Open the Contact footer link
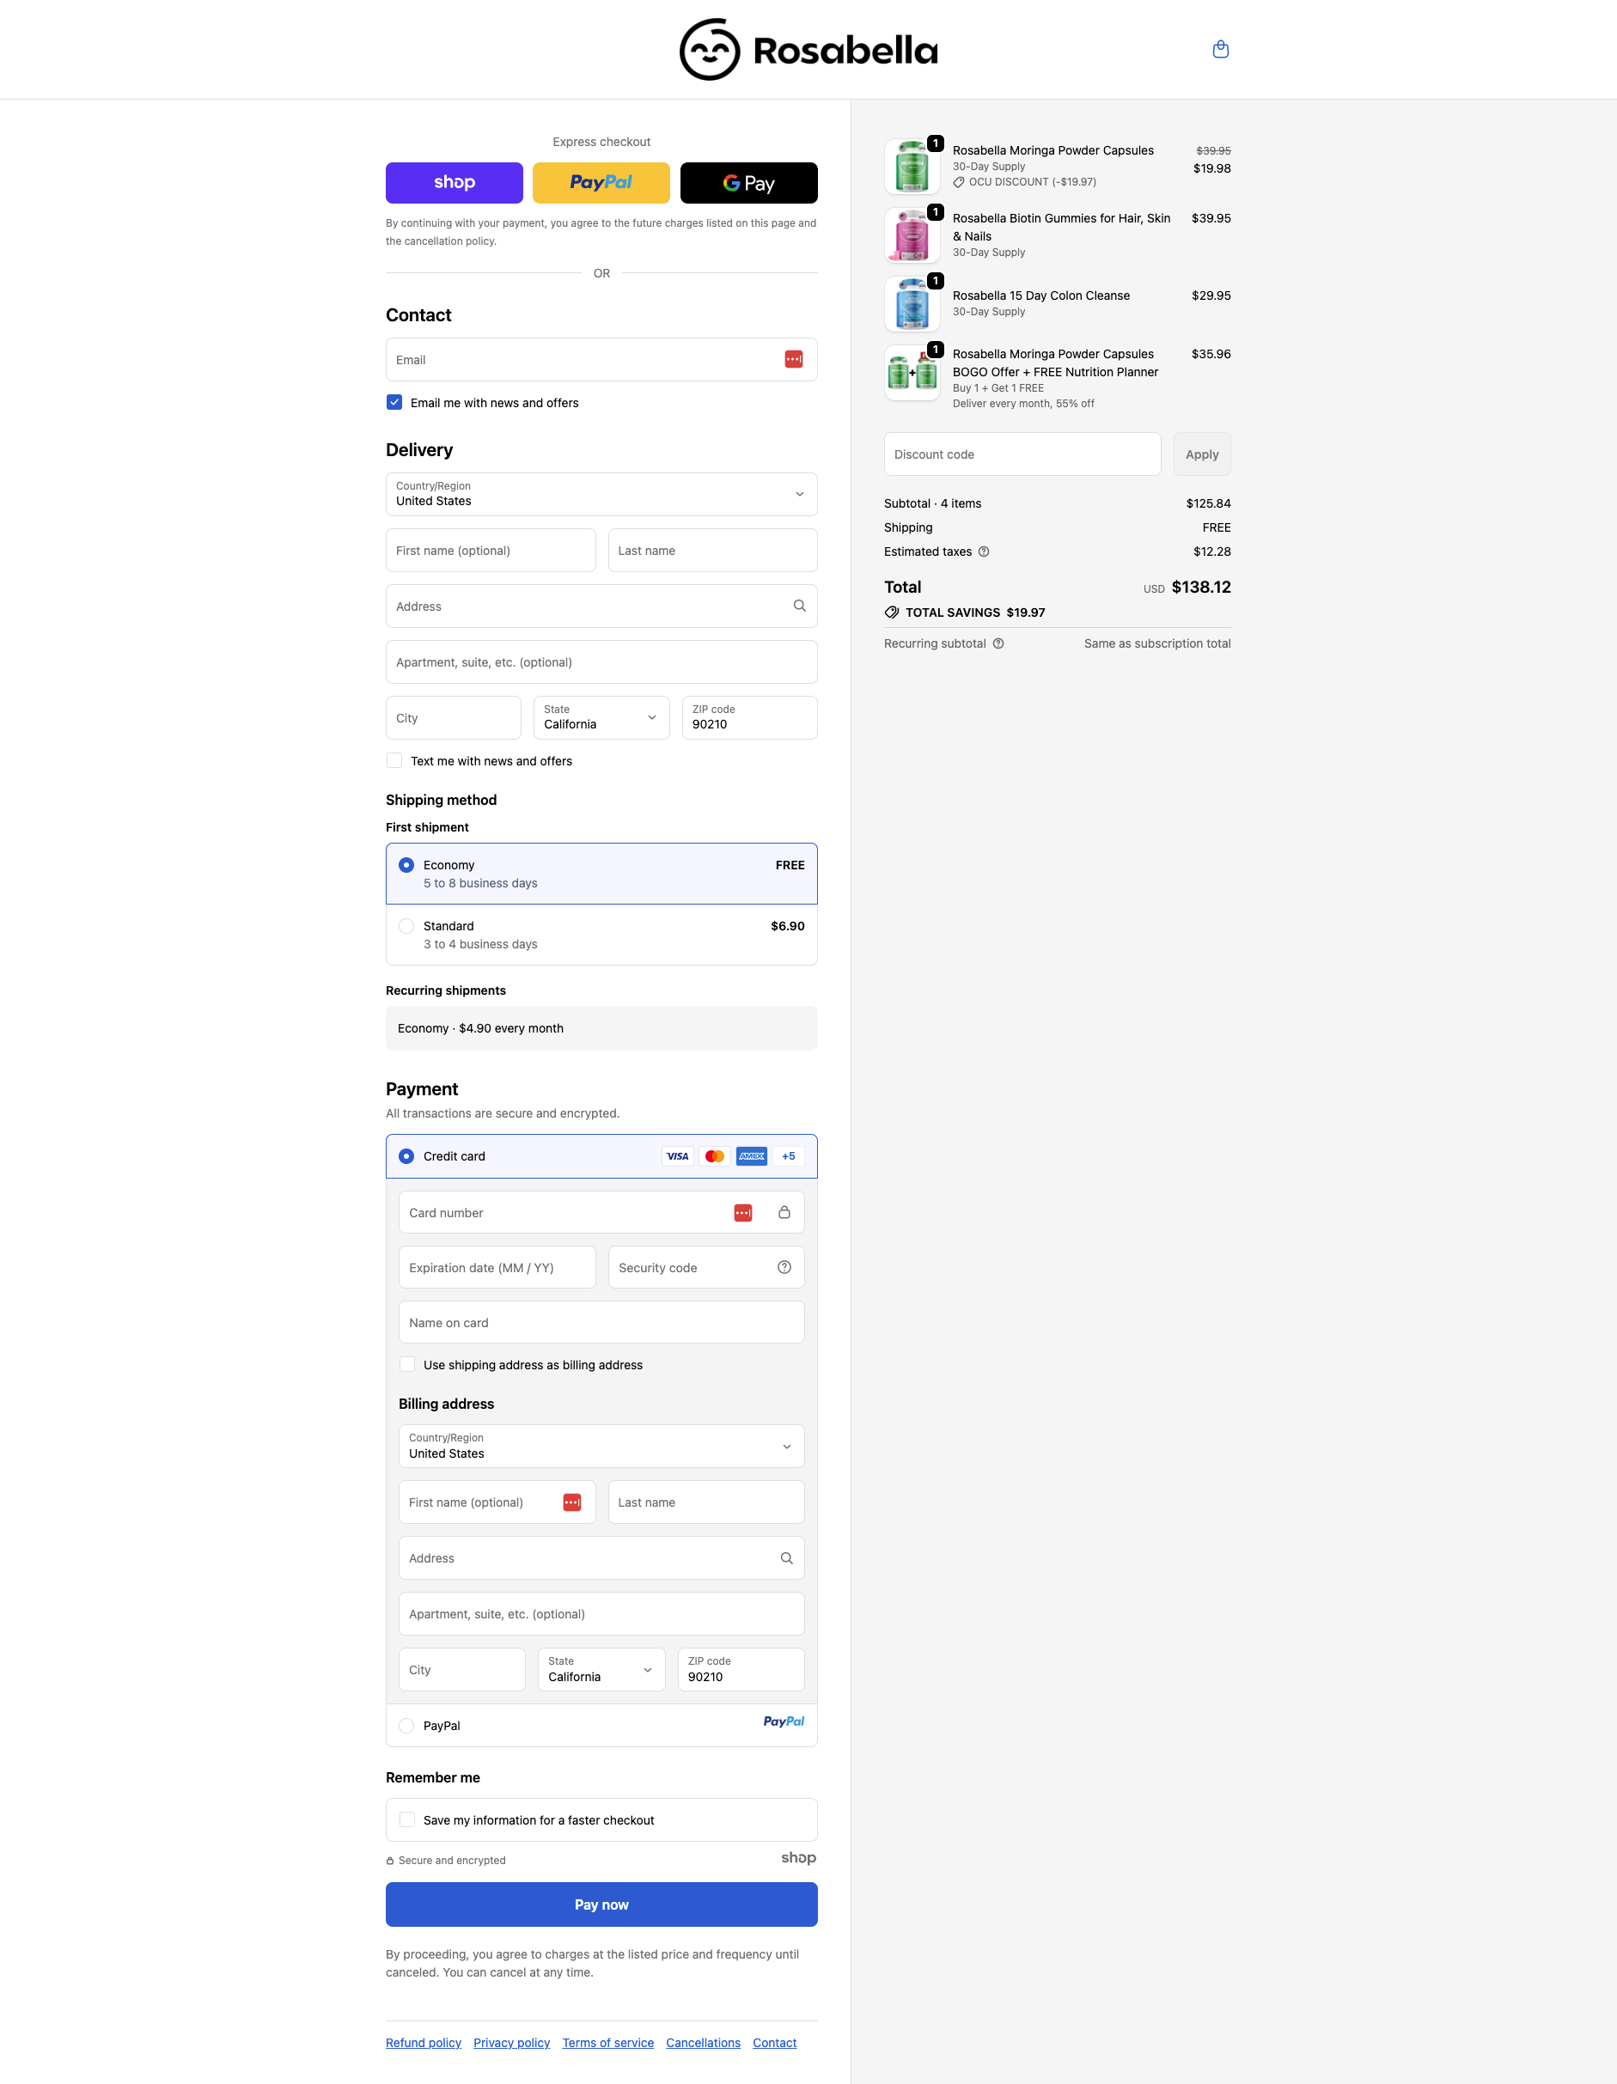This screenshot has height=2084, width=1617. point(774,2043)
